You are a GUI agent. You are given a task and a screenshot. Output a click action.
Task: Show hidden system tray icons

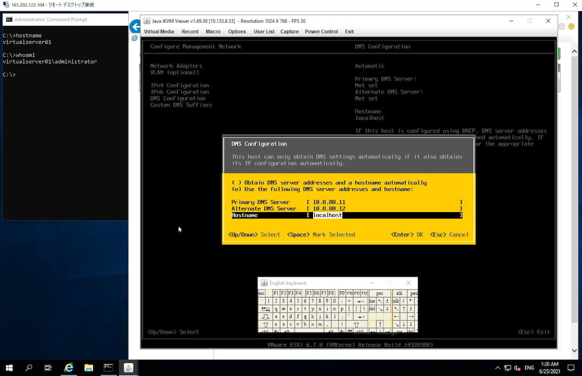(498, 368)
